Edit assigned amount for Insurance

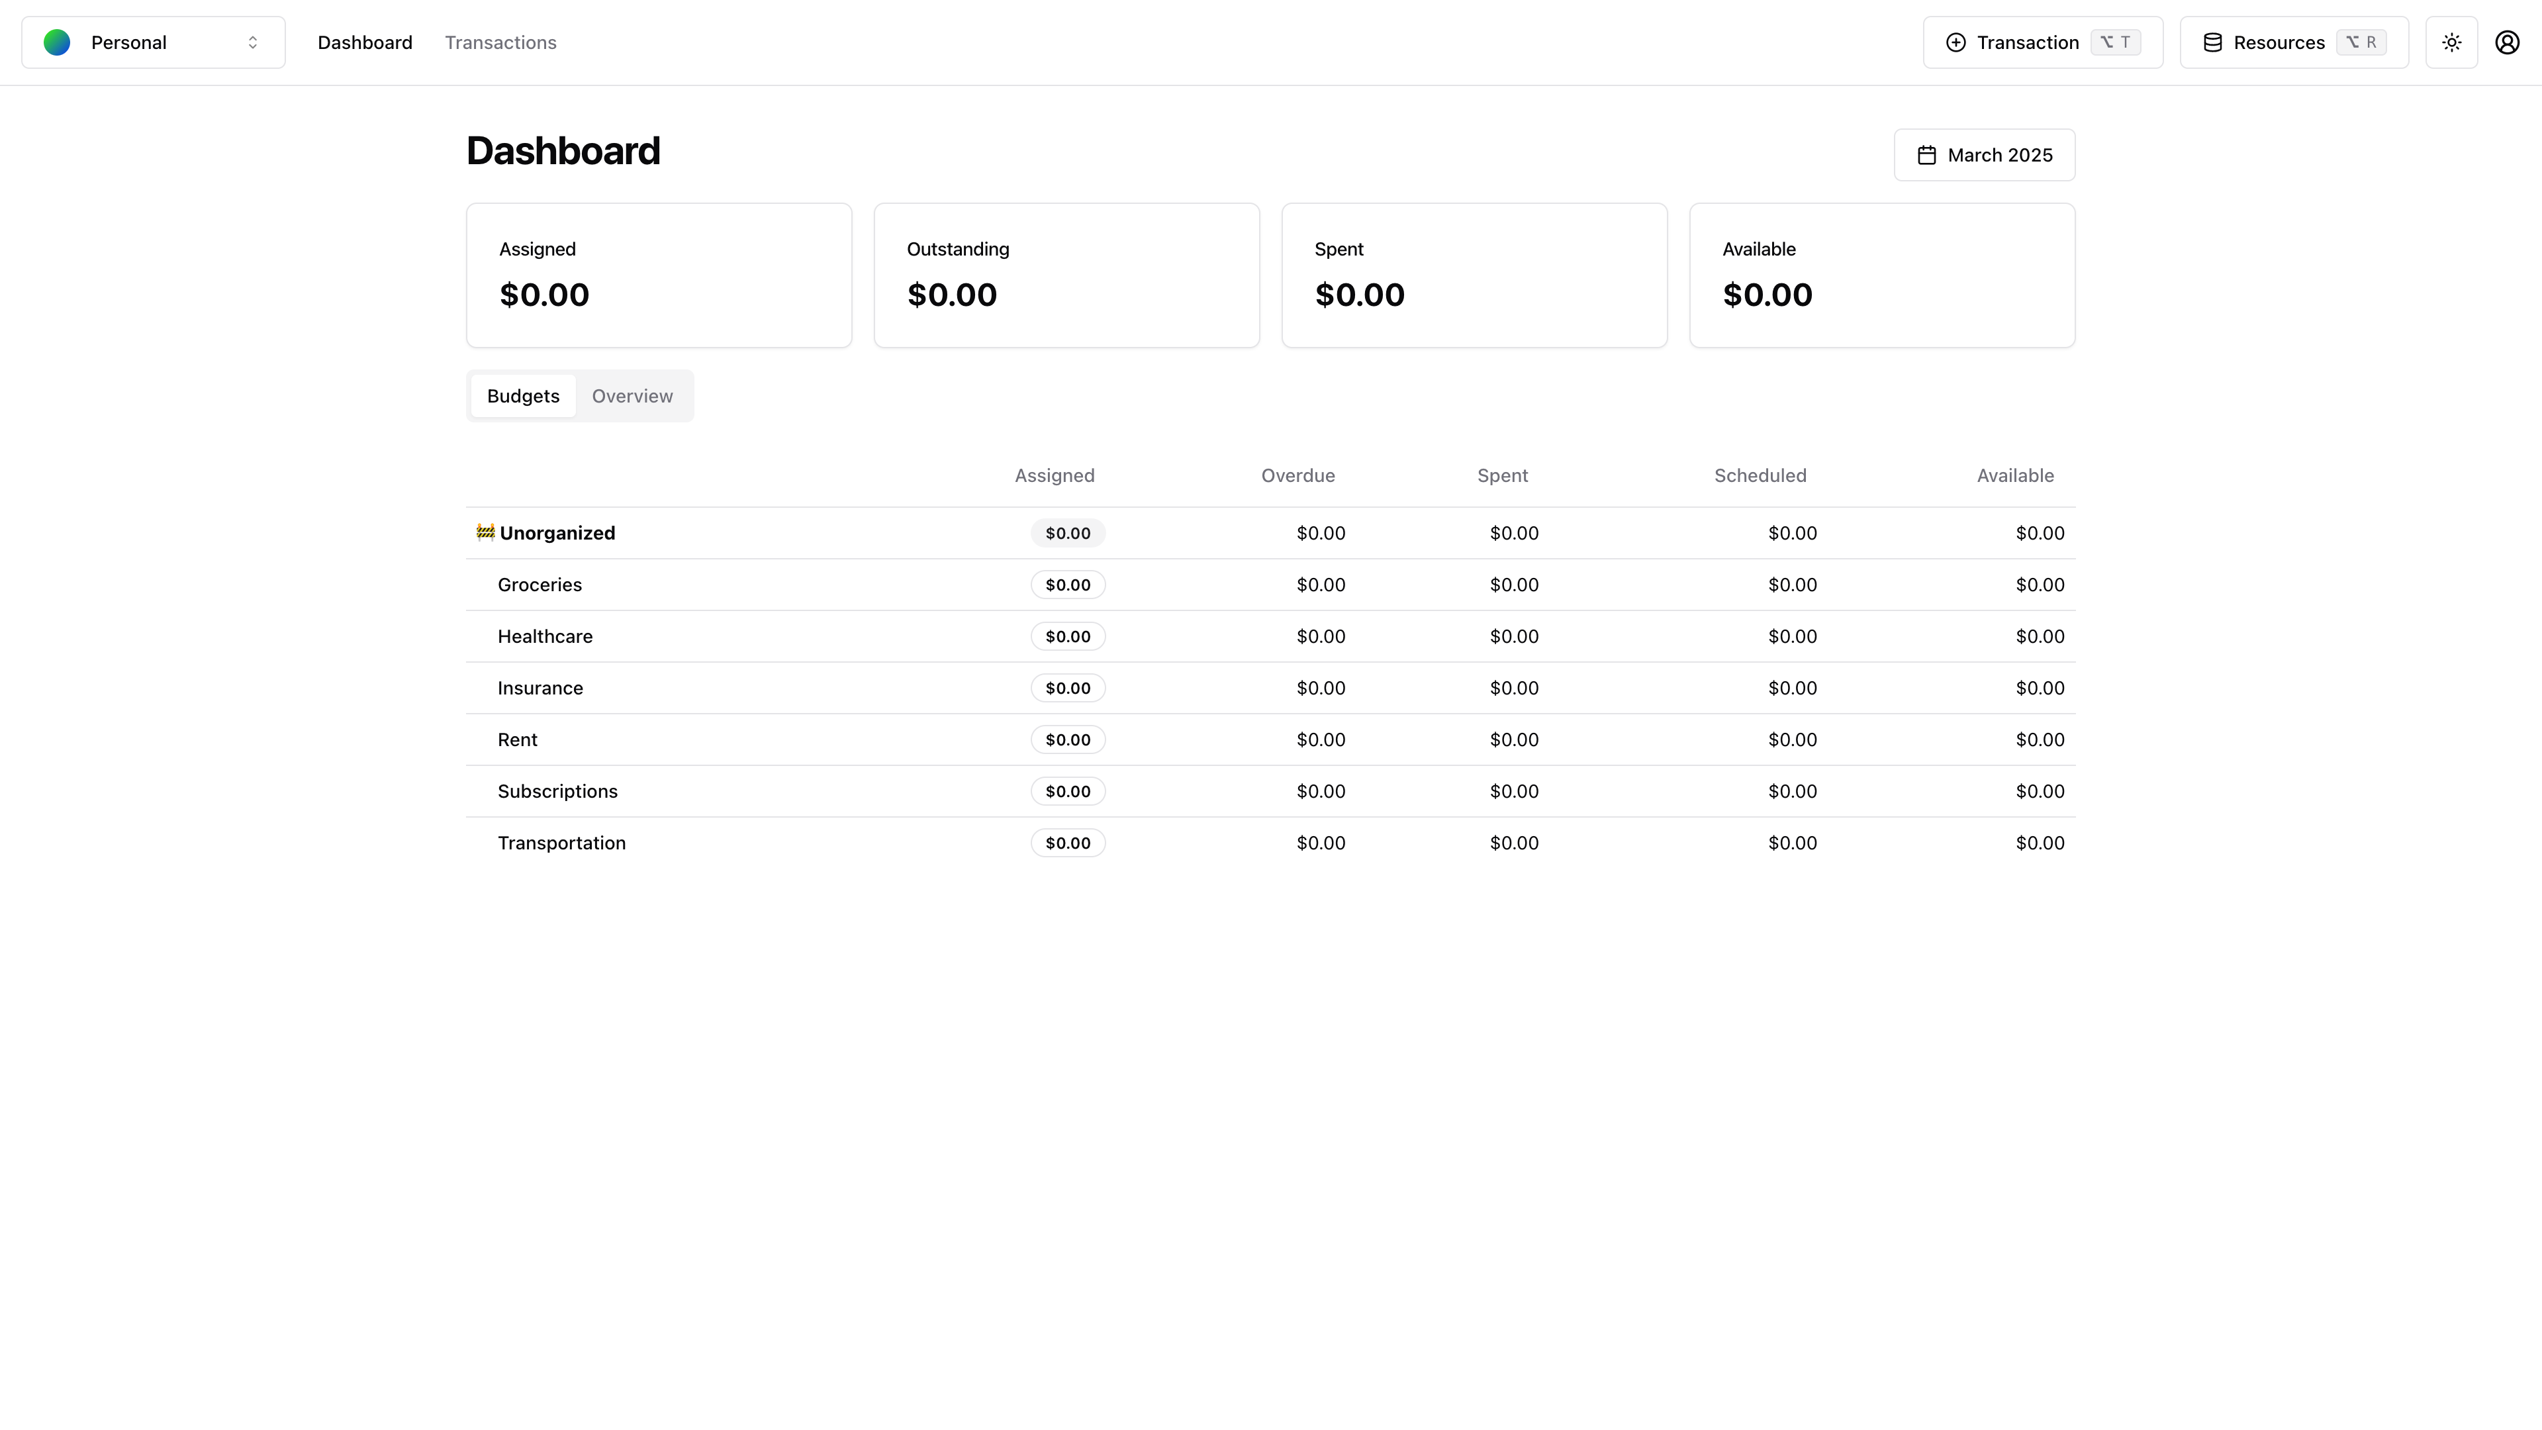coord(1068,688)
